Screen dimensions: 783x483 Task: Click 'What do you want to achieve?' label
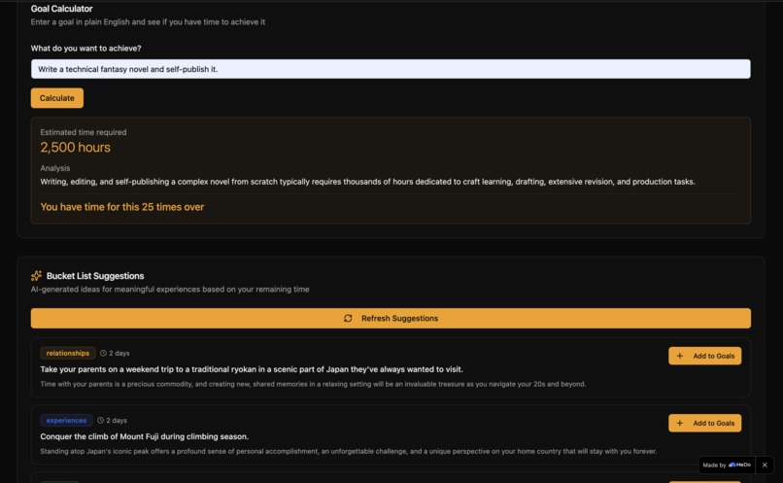pos(85,49)
